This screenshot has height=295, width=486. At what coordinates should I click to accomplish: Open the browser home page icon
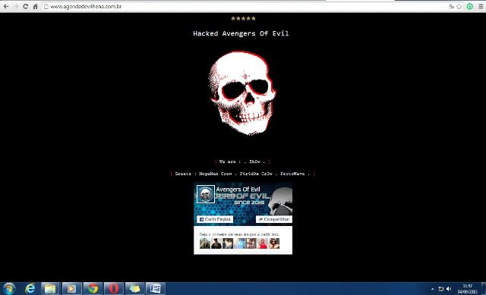(36, 6)
